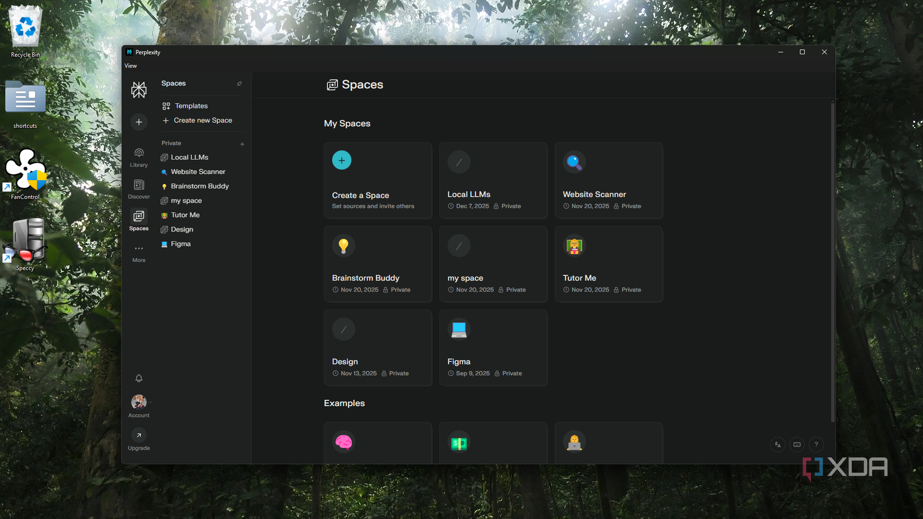This screenshot has width=923, height=519.
Task: Open the Tutor Me card title
Action: [580, 278]
